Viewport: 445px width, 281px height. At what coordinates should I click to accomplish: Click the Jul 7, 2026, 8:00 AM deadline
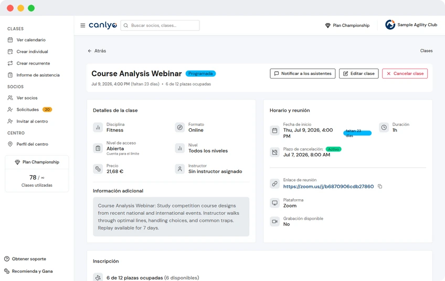[306, 155]
